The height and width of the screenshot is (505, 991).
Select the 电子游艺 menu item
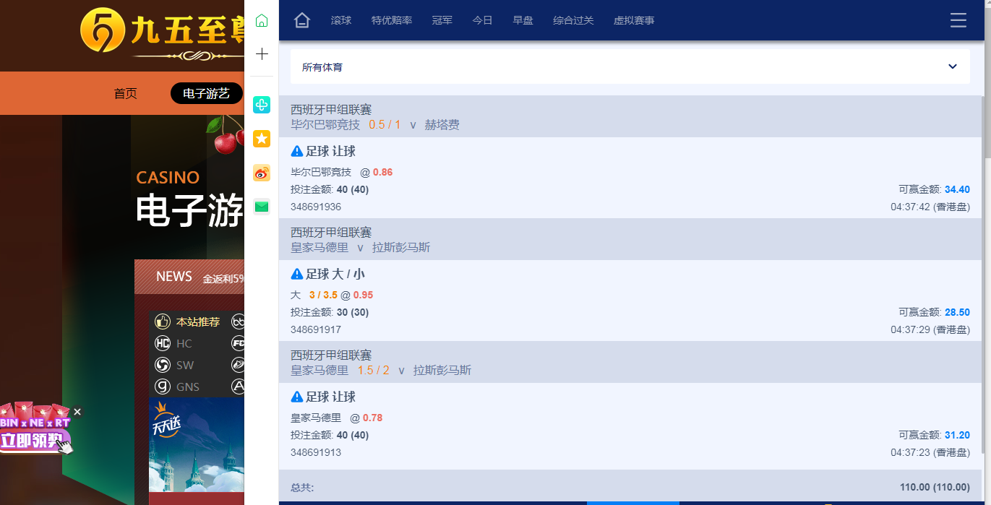[x=207, y=93]
